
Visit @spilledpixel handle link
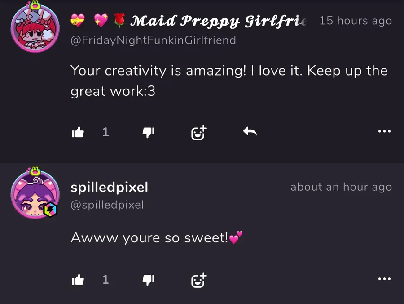coord(107,205)
